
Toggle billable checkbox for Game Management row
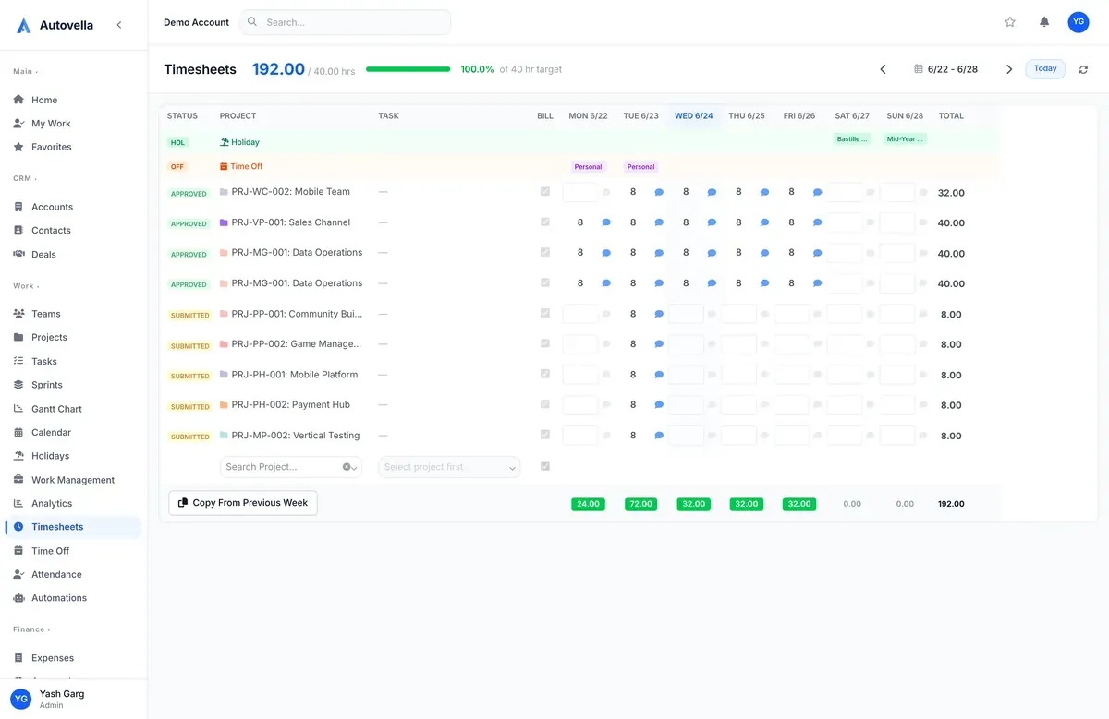(545, 344)
